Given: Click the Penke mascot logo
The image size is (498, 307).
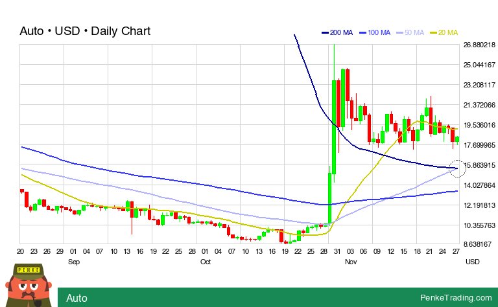Looking at the screenshot, I should (29, 285).
